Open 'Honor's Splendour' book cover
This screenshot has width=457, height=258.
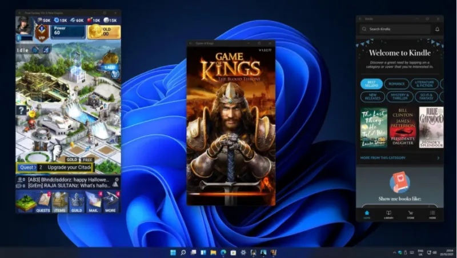tap(431, 128)
